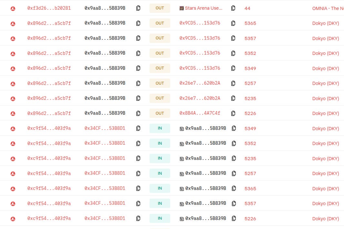Open the Dokyo (DKY) link in the OUT 5352 row
Screen dimensions: 344x229
tap(326, 53)
